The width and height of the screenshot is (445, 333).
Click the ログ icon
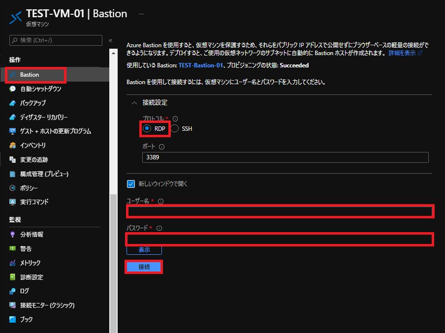point(12,291)
